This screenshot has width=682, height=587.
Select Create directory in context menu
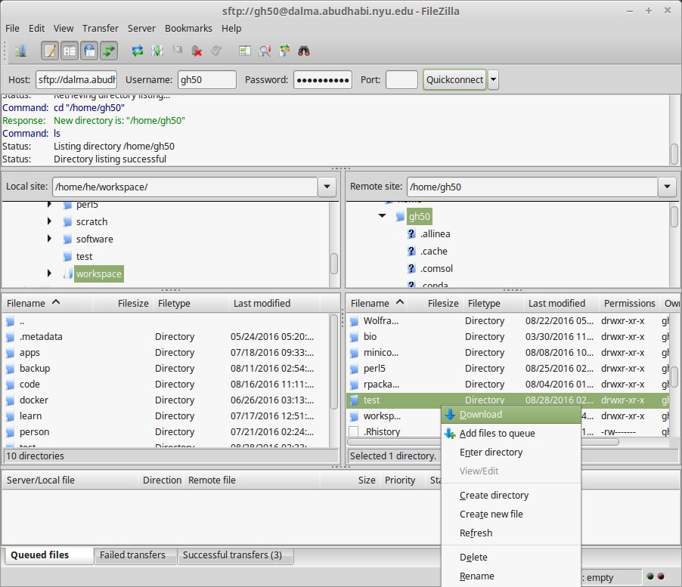(494, 496)
